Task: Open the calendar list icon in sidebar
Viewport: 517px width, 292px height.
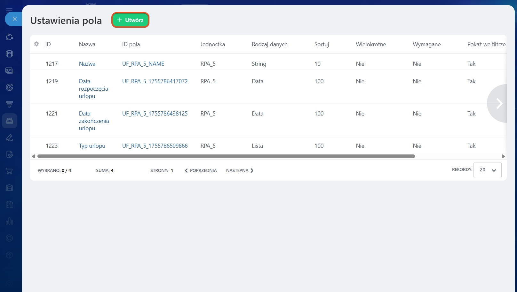Action: (x=10, y=205)
